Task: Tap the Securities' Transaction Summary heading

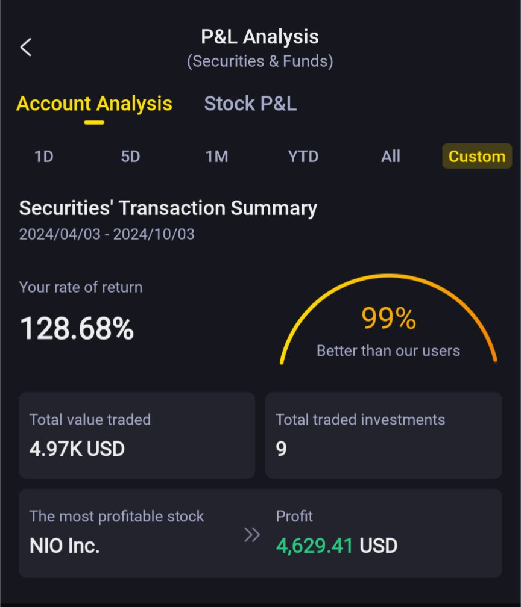Action: point(168,208)
